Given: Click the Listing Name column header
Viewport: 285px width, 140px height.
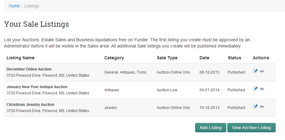Looking at the screenshot, I should click(21, 58).
